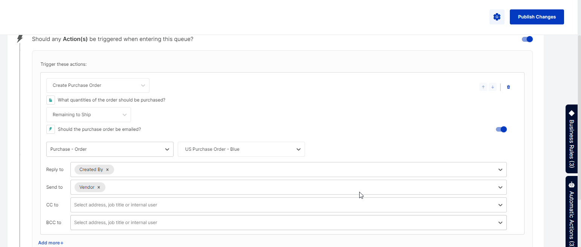Click the lightning bolt Actions icon

coord(20,39)
